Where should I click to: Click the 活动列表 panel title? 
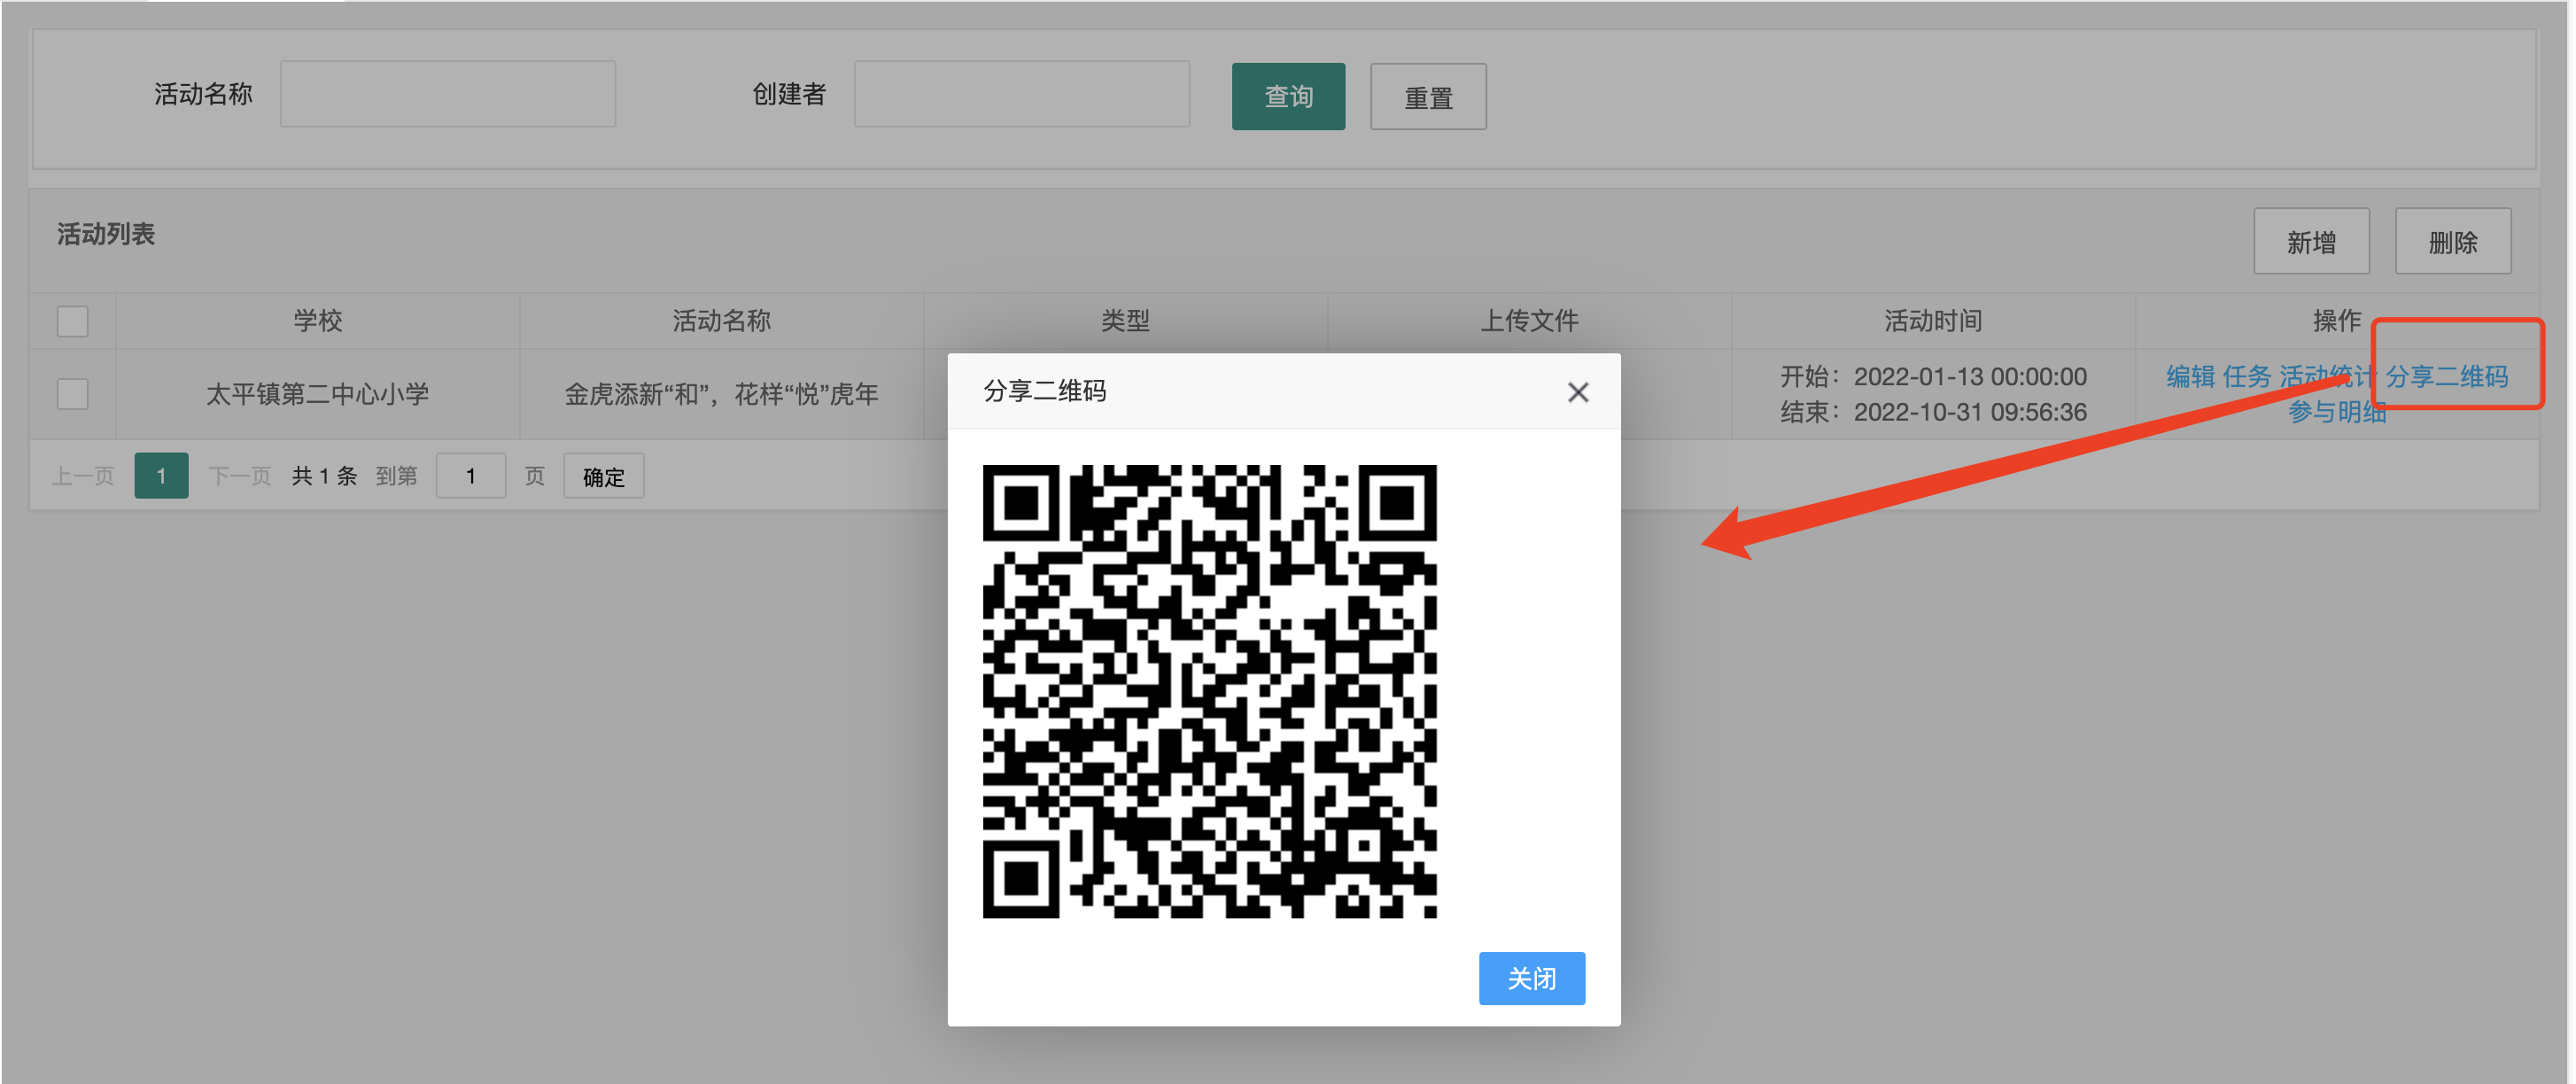click(105, 234)
